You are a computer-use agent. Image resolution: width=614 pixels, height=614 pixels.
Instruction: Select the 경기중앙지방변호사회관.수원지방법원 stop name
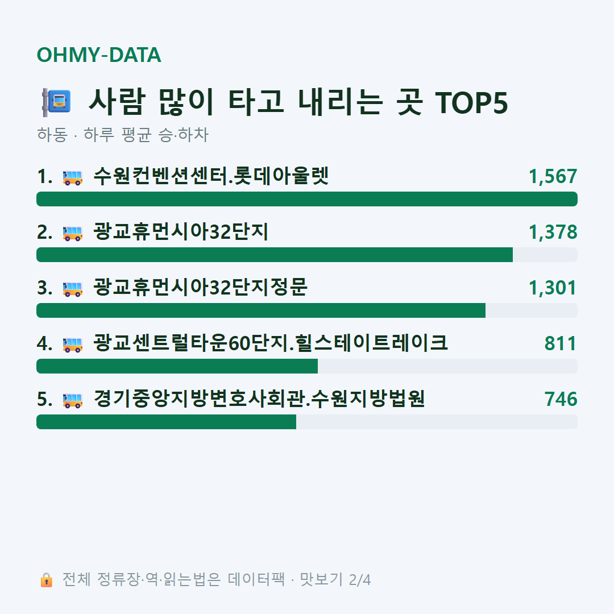tap(259, 399)
